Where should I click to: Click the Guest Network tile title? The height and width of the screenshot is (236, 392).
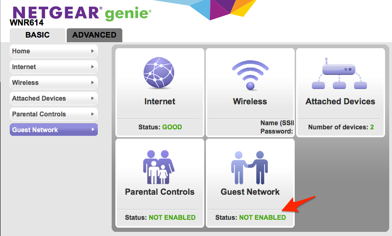[250, 191]
